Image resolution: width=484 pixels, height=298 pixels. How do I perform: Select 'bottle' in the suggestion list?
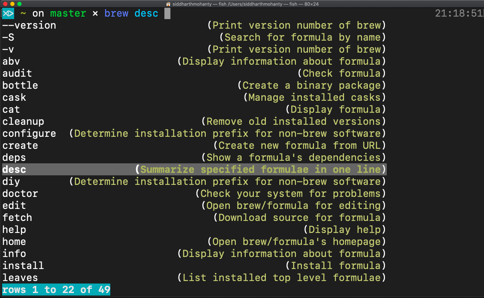coord(20,85)
